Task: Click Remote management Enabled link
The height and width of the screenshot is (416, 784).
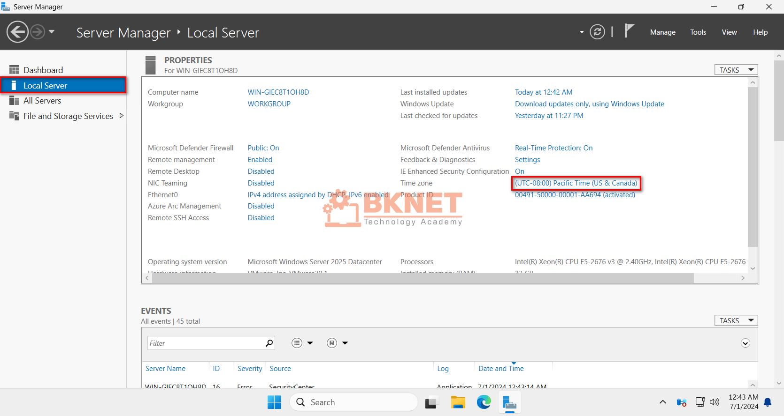Action: [260, 160]
